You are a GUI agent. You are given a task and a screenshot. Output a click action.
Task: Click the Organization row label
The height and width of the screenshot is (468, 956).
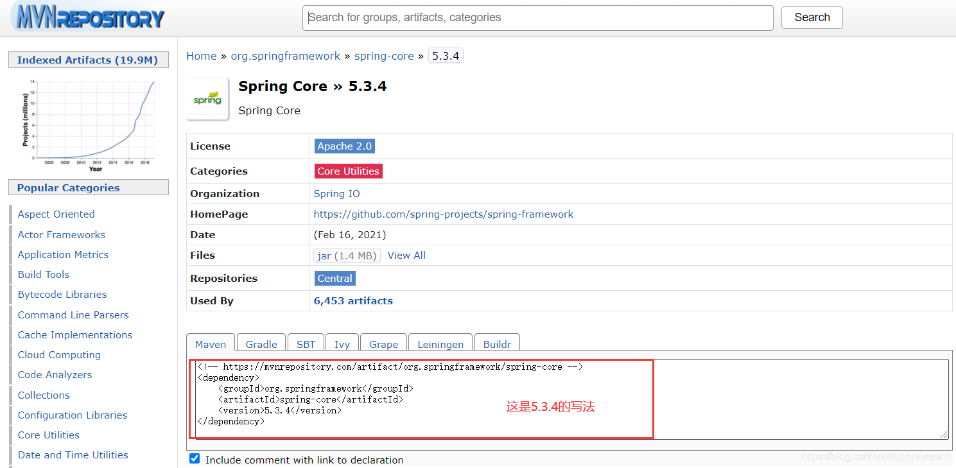[225, 194]
